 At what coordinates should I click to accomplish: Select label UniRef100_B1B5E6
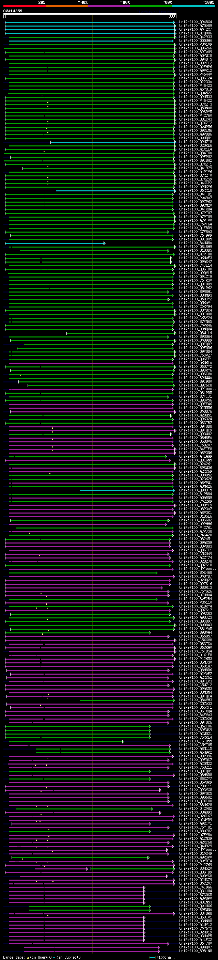[x=196, y=517]
